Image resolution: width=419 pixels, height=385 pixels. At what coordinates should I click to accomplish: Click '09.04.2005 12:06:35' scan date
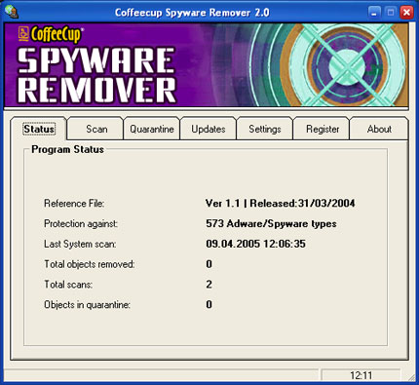point(255,244)
